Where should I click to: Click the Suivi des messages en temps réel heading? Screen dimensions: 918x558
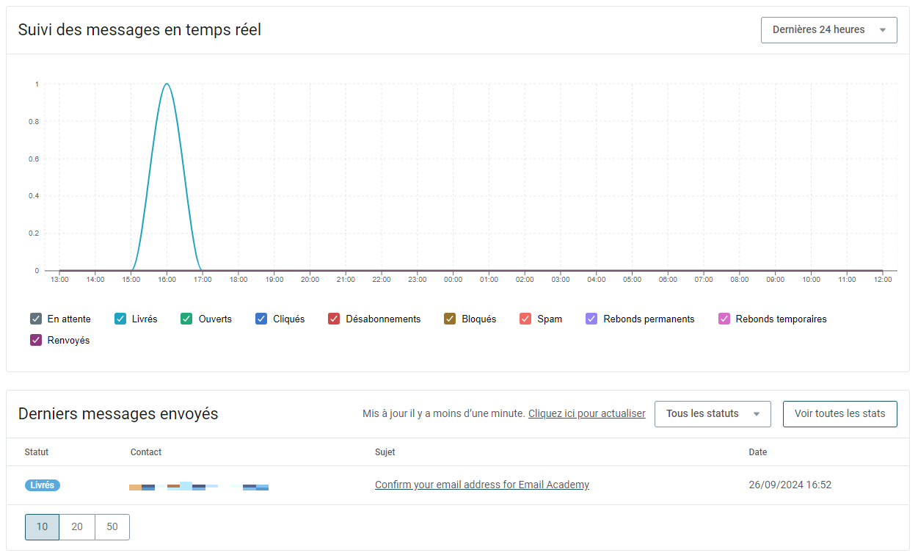tap(139, 30)
